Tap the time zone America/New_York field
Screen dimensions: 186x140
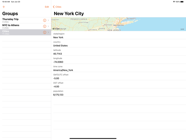pos(63,70)
